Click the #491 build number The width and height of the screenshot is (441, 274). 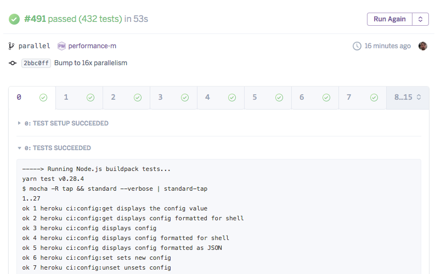pyautogui.click(x=35, y=19)
